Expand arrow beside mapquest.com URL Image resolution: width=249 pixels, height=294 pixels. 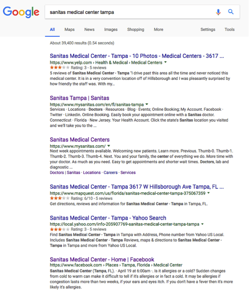click(x=209, y=193)
